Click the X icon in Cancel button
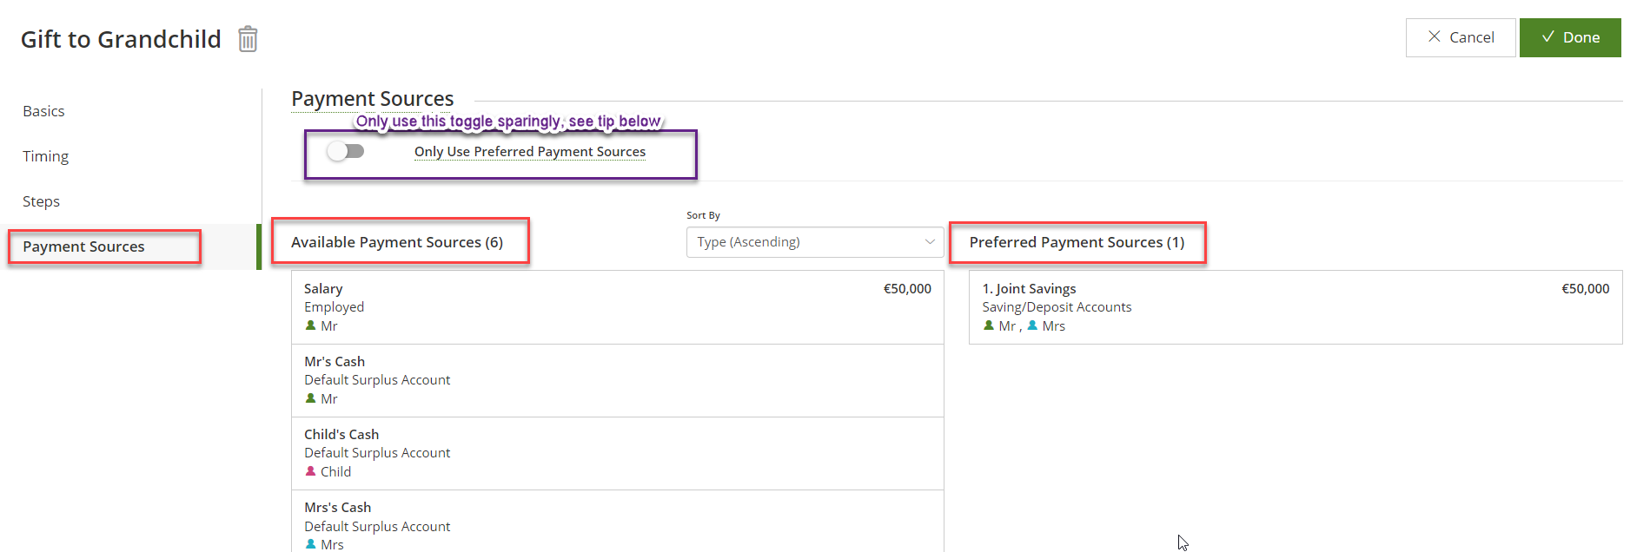The image size is (1637, 552). coord(1434,36)
